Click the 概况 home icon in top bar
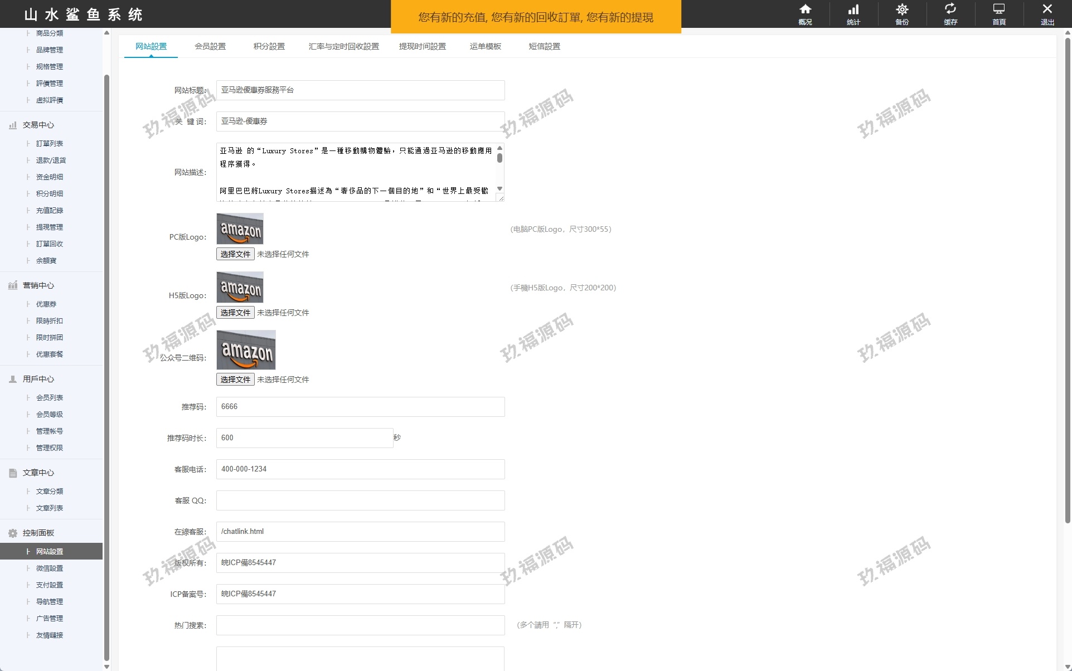 pos(805,9)
